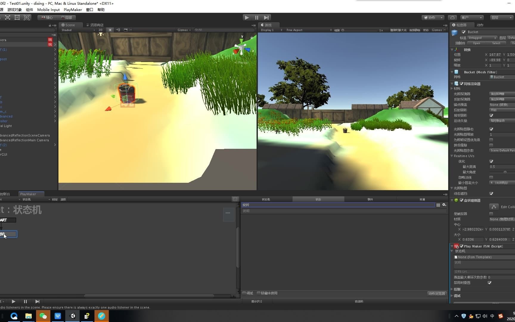The width and height of the screenshot is (515, 322).
Task: Select the Scale tool in toolbar
Action: [x=8, y=18]
